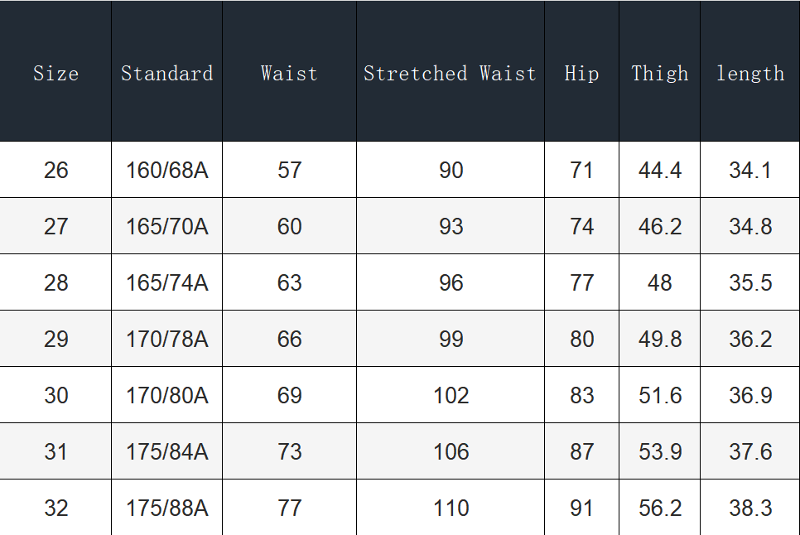Click the Size column header
The image size is (800, 535).
tap(55, 74)
